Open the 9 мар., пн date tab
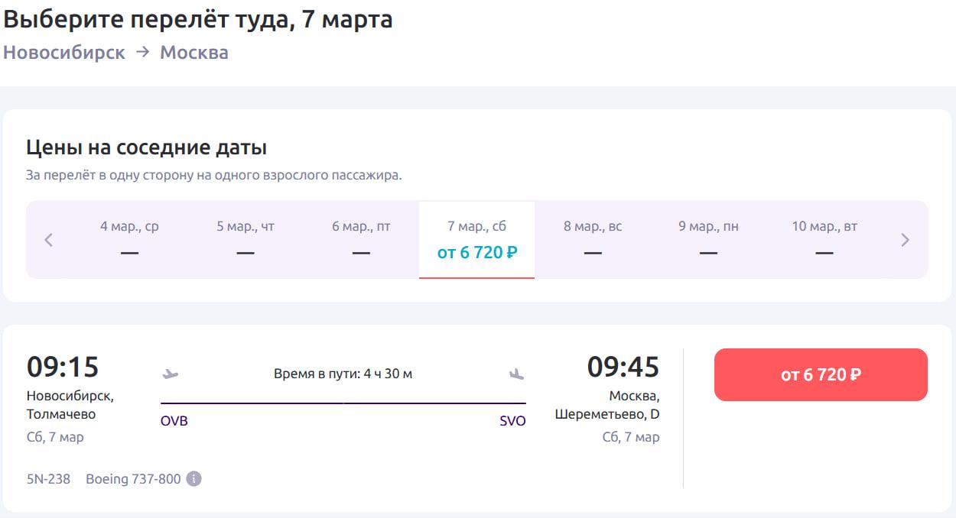The image size is (956, 518). 708,239
